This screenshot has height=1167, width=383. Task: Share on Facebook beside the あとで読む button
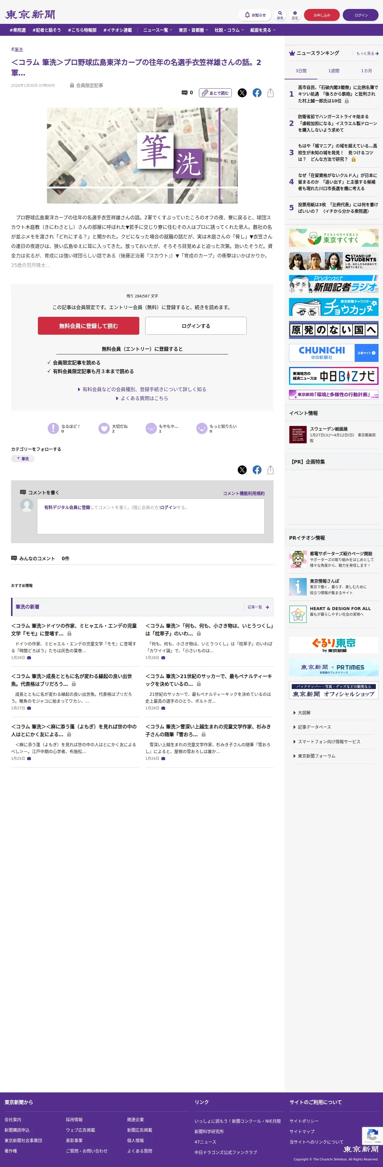point(257,93)
